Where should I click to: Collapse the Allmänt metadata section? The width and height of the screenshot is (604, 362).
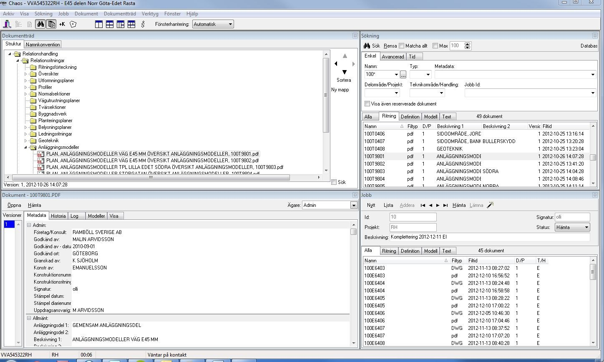point(29,318)
